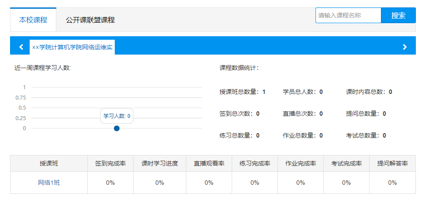Click the 作业完成率 column header
Image resolution: width=432 pixels, height=207 pixels.
301,163
